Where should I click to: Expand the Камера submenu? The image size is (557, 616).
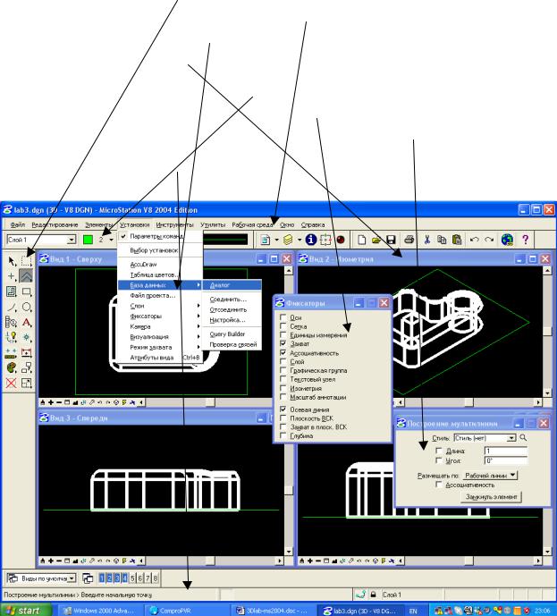[x=160, y=326]
